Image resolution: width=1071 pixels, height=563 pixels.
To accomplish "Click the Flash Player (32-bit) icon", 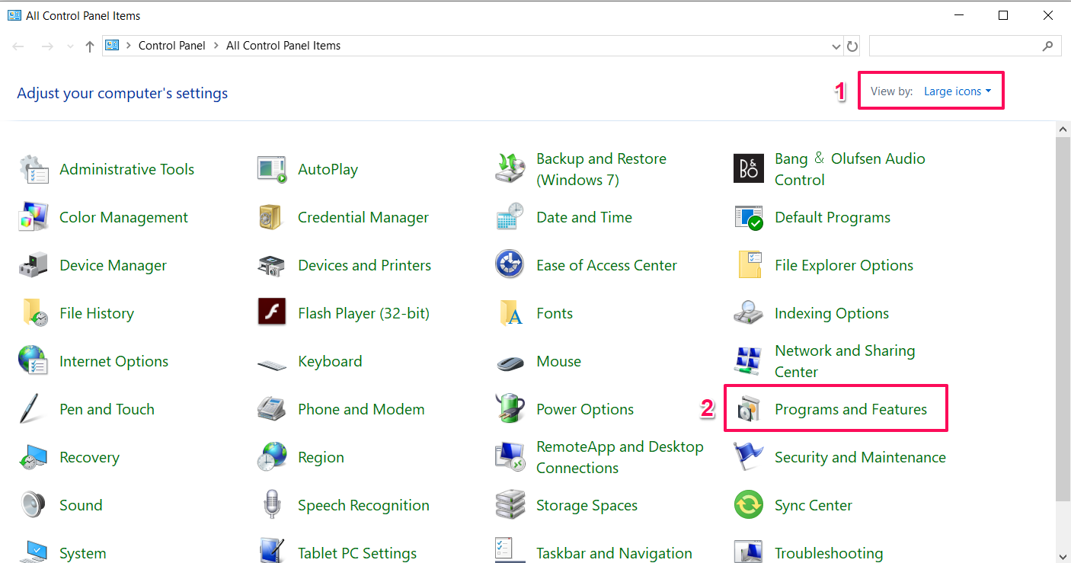I will [x=271, y=313].
